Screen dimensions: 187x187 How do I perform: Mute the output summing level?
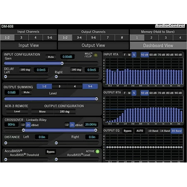27,92
